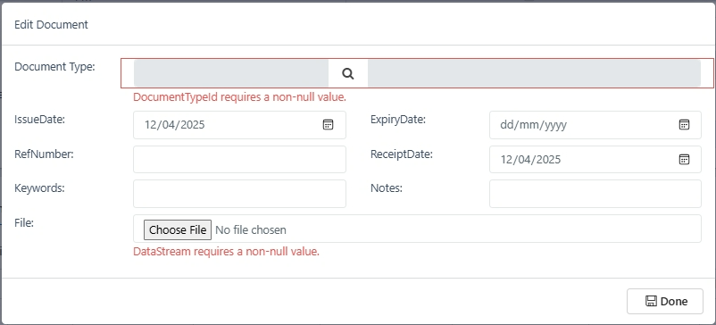Screen dimensions: 716x325
Task: Click the DataStream non-null error message
Action: (226, 251)
